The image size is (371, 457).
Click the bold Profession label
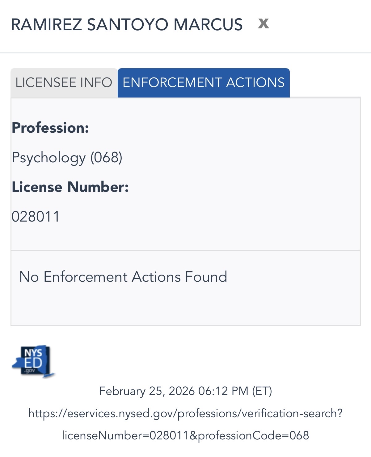[50, 128]
